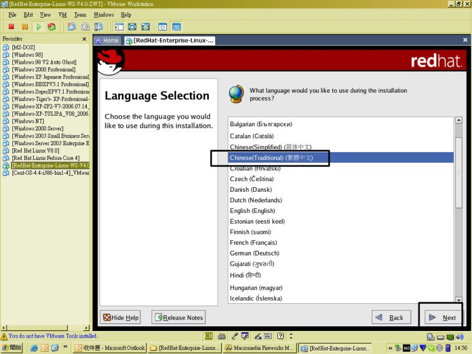Select Czech (Čeština) language

tap(340, 179)
